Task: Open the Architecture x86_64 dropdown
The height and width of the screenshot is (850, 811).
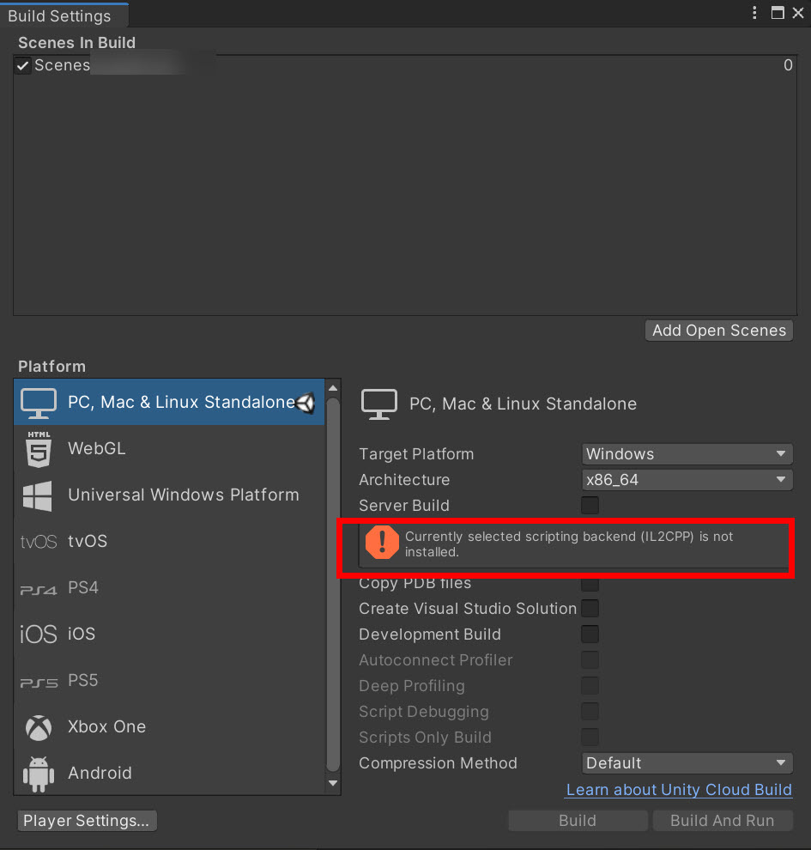Action: pyautogui.click(x=687, y=480)
